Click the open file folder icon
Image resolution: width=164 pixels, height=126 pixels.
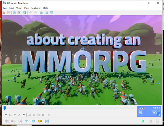tap(4, 13)
